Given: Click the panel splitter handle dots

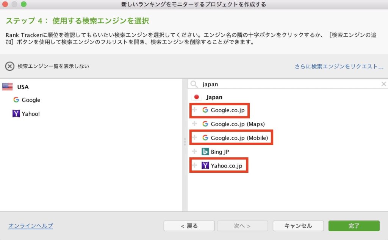Looking at the screenshot, I should click(185, 142).
